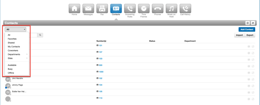Click the chat icon in row 1000
The height and width of the screenshot is (105, 260).
[249, 73]
